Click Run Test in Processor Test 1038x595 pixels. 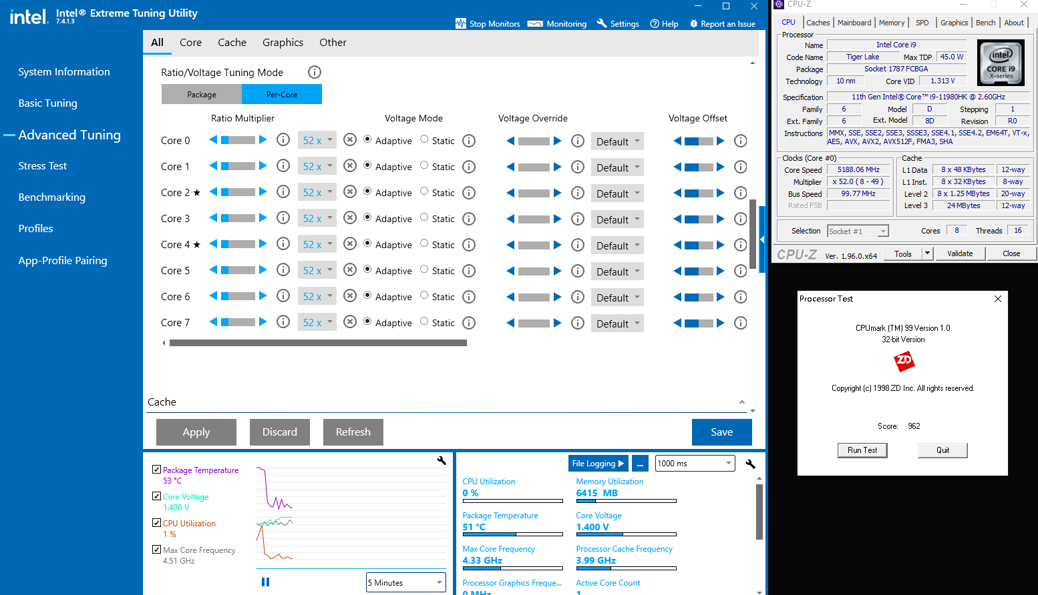click(x=862, y=450)
